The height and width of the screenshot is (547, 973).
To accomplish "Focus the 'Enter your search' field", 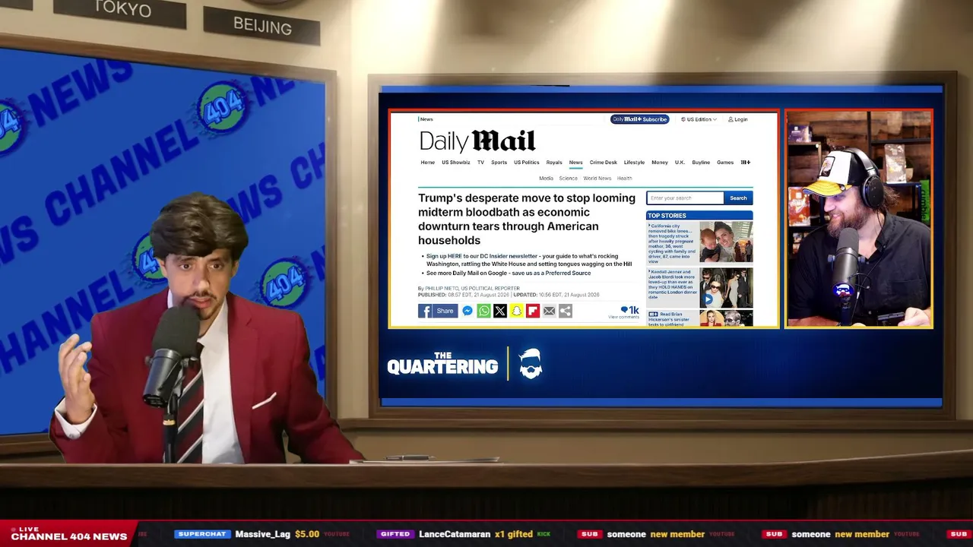I will [x=685, y=198].
